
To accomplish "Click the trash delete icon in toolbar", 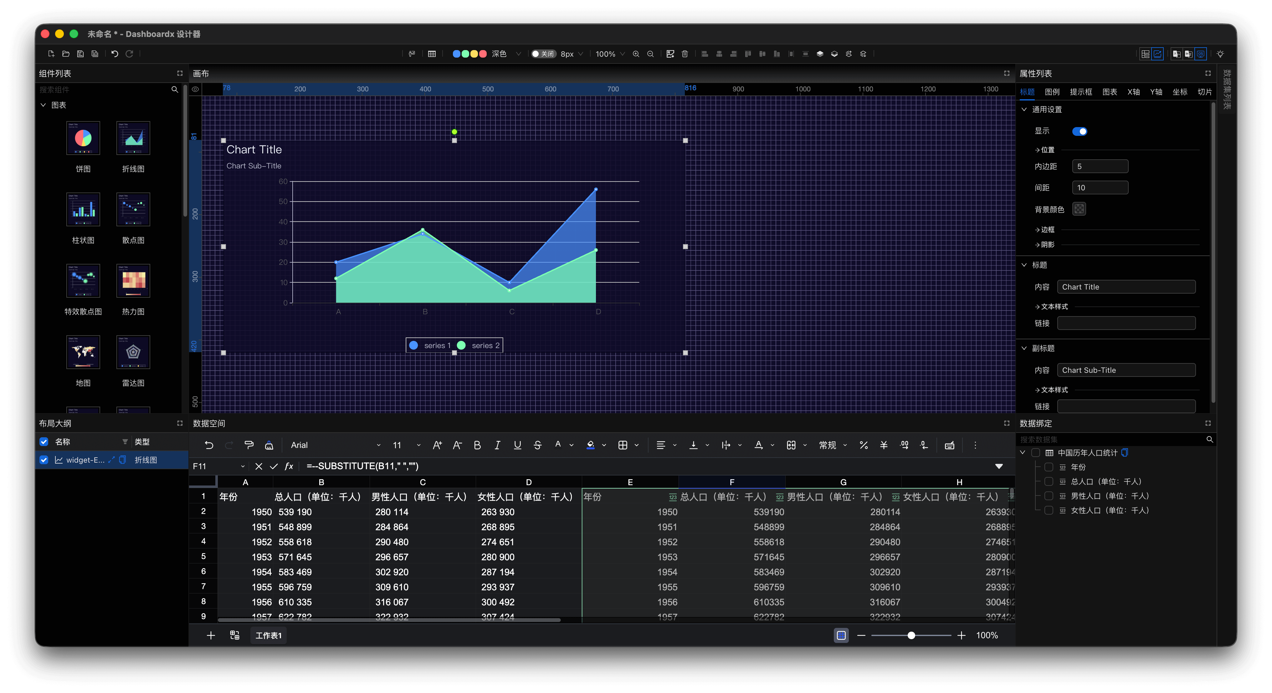I will 685,54.
